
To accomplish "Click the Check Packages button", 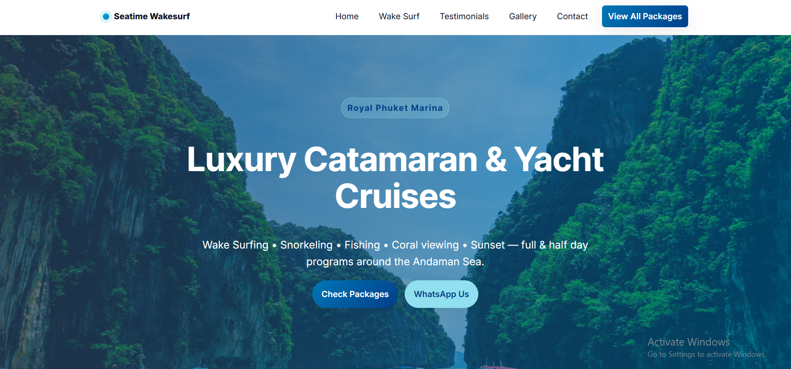I will click(x=355, y=294).
